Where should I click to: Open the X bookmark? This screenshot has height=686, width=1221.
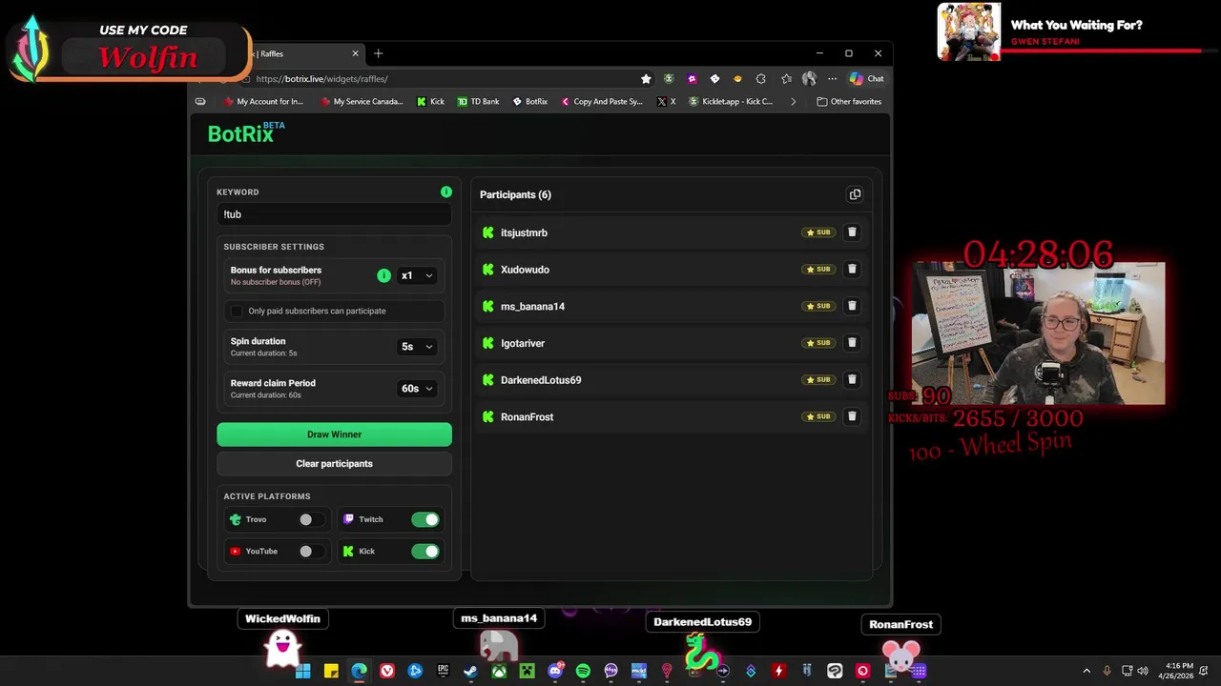pyautogui.click(x=666, y=101)
